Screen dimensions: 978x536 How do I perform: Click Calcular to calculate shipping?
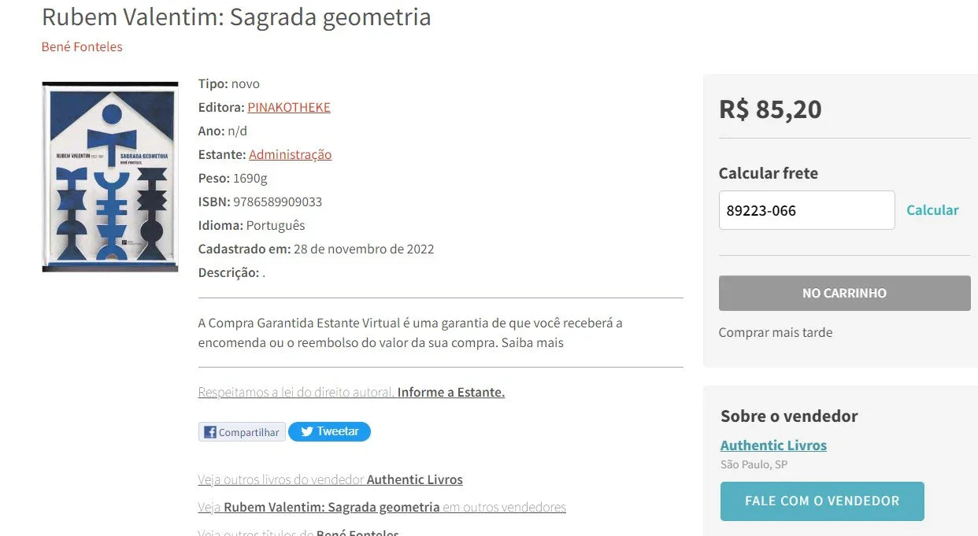[932, 210]
